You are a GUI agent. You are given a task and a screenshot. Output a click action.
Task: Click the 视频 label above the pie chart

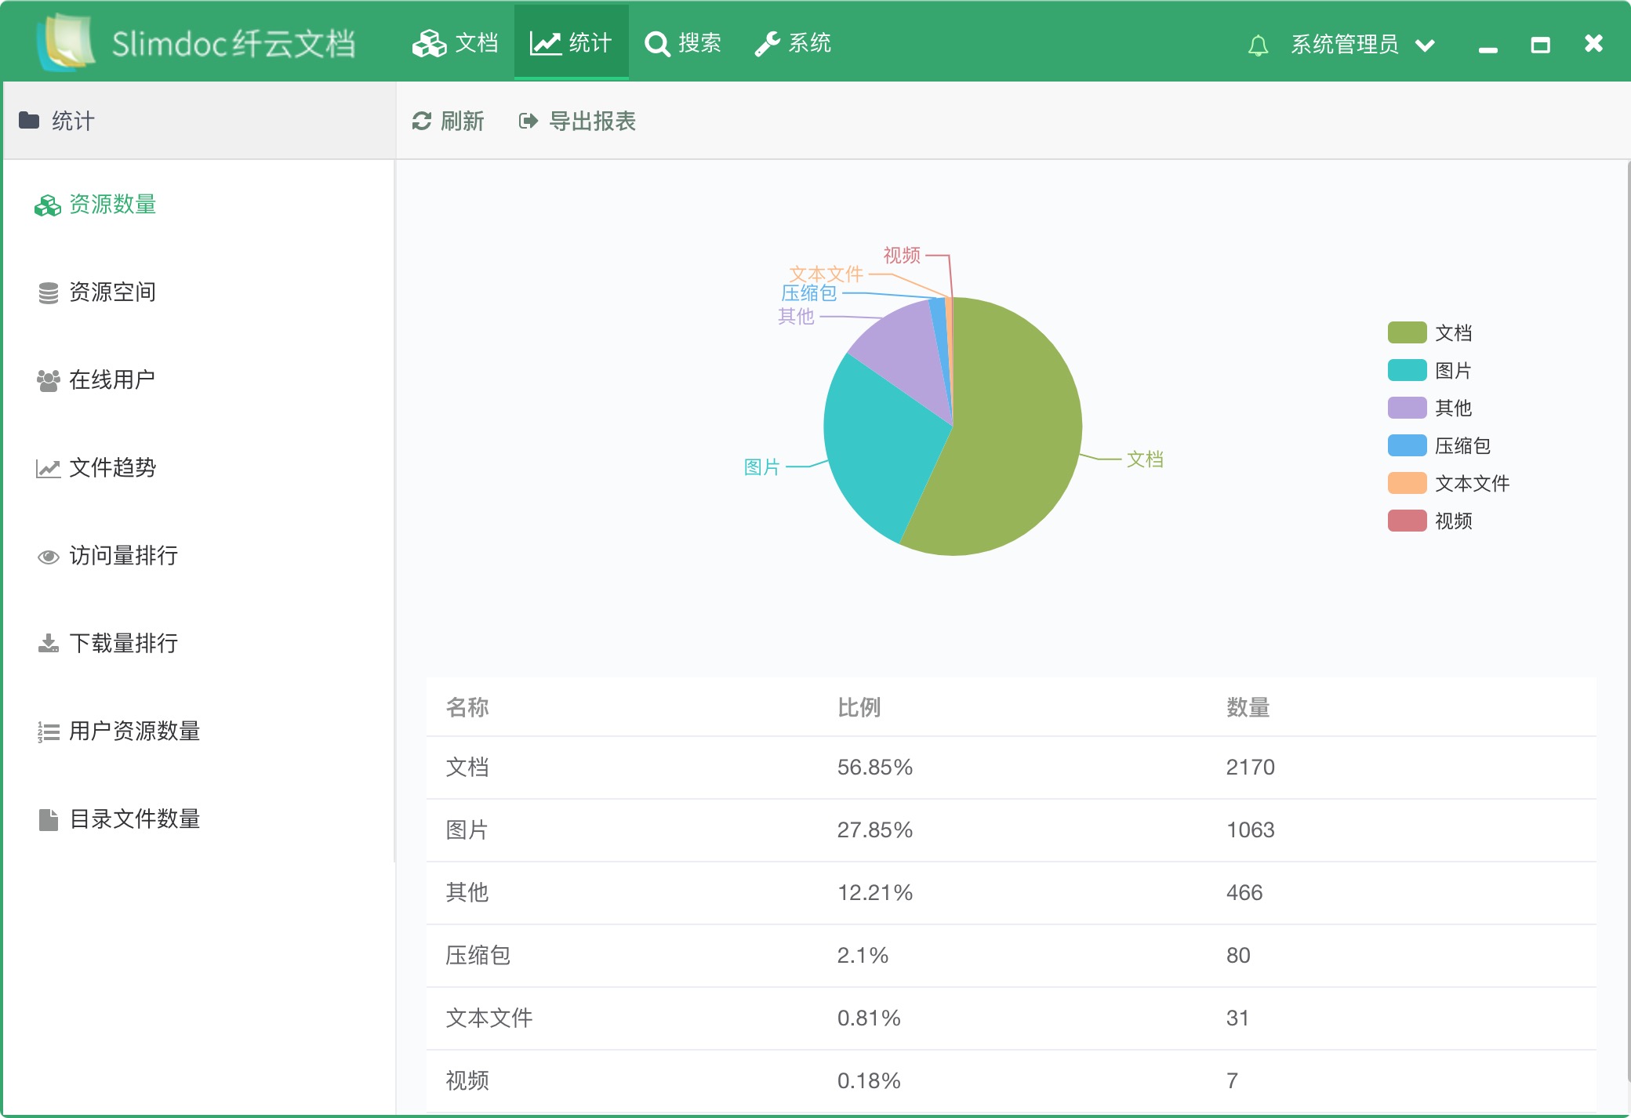[902, 255]
